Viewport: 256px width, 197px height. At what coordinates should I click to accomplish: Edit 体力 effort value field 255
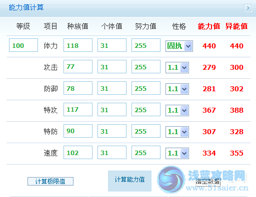[146, 45]
